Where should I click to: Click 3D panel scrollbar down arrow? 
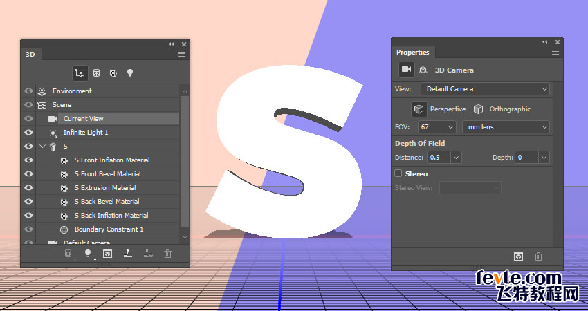tap(185, 237)
